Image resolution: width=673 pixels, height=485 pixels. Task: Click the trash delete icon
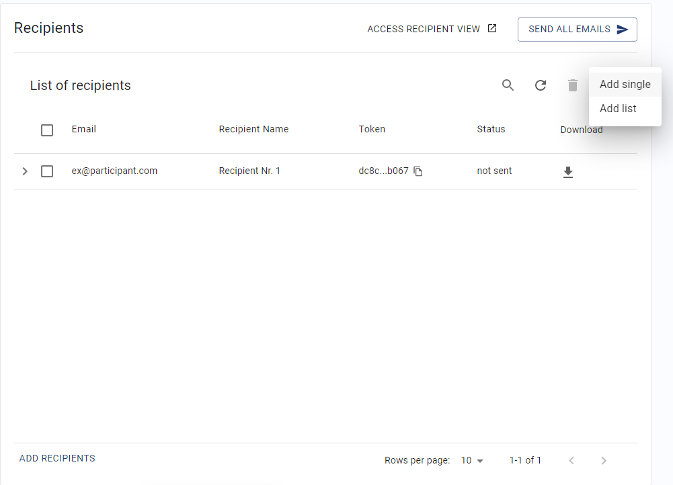573,85
